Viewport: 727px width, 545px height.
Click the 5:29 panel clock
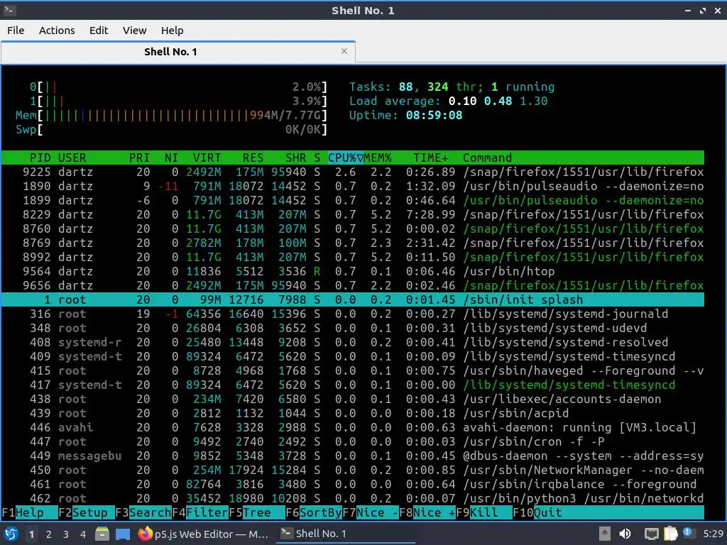pos(713,534)
